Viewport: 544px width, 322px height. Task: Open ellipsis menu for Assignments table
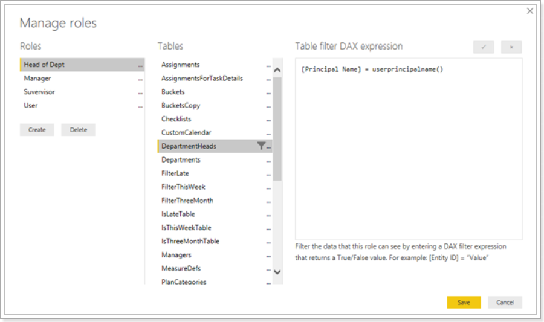coord(268,66)
